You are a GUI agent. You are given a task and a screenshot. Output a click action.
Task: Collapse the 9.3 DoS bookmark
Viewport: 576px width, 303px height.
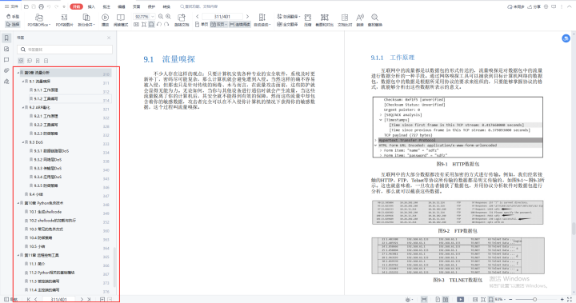point(22,142)
